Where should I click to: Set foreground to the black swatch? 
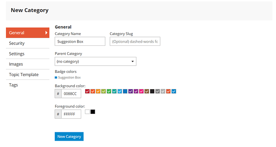click(93, 112)
